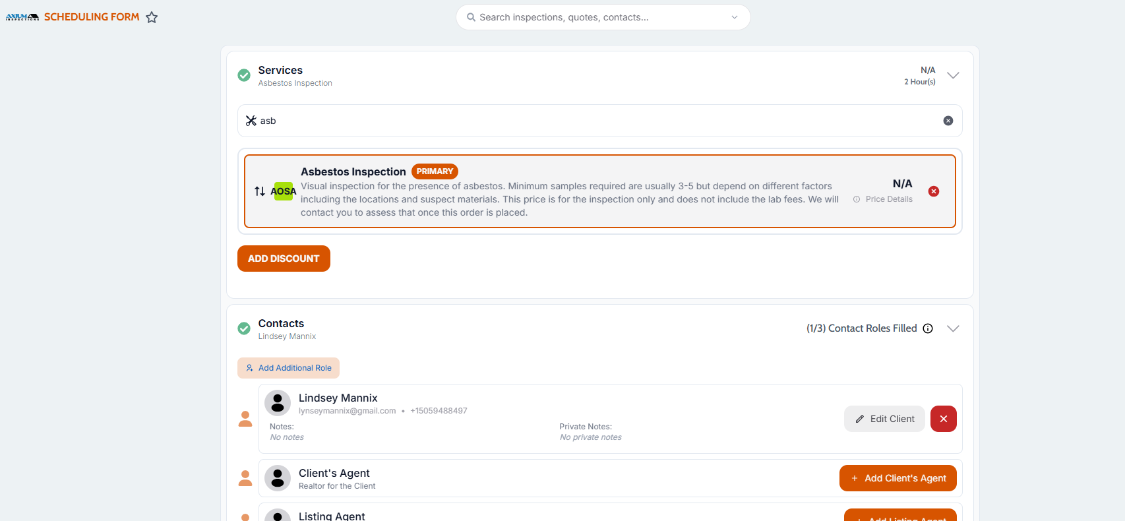Open Price Details for Asbestos Inspection
Screen dimensions: 1125x521
pos(883,199)
